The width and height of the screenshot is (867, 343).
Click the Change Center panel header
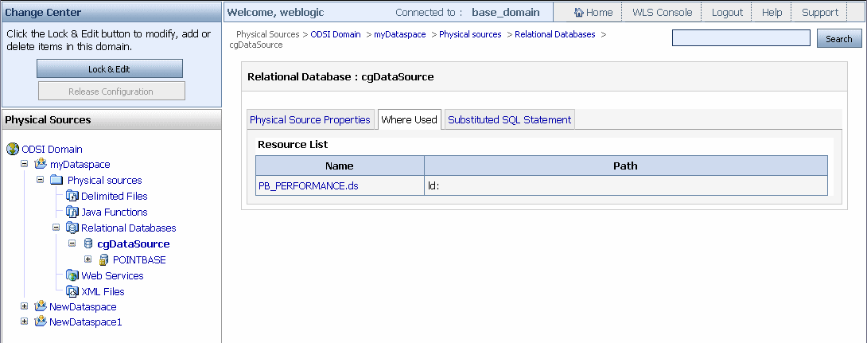(111, 12)
